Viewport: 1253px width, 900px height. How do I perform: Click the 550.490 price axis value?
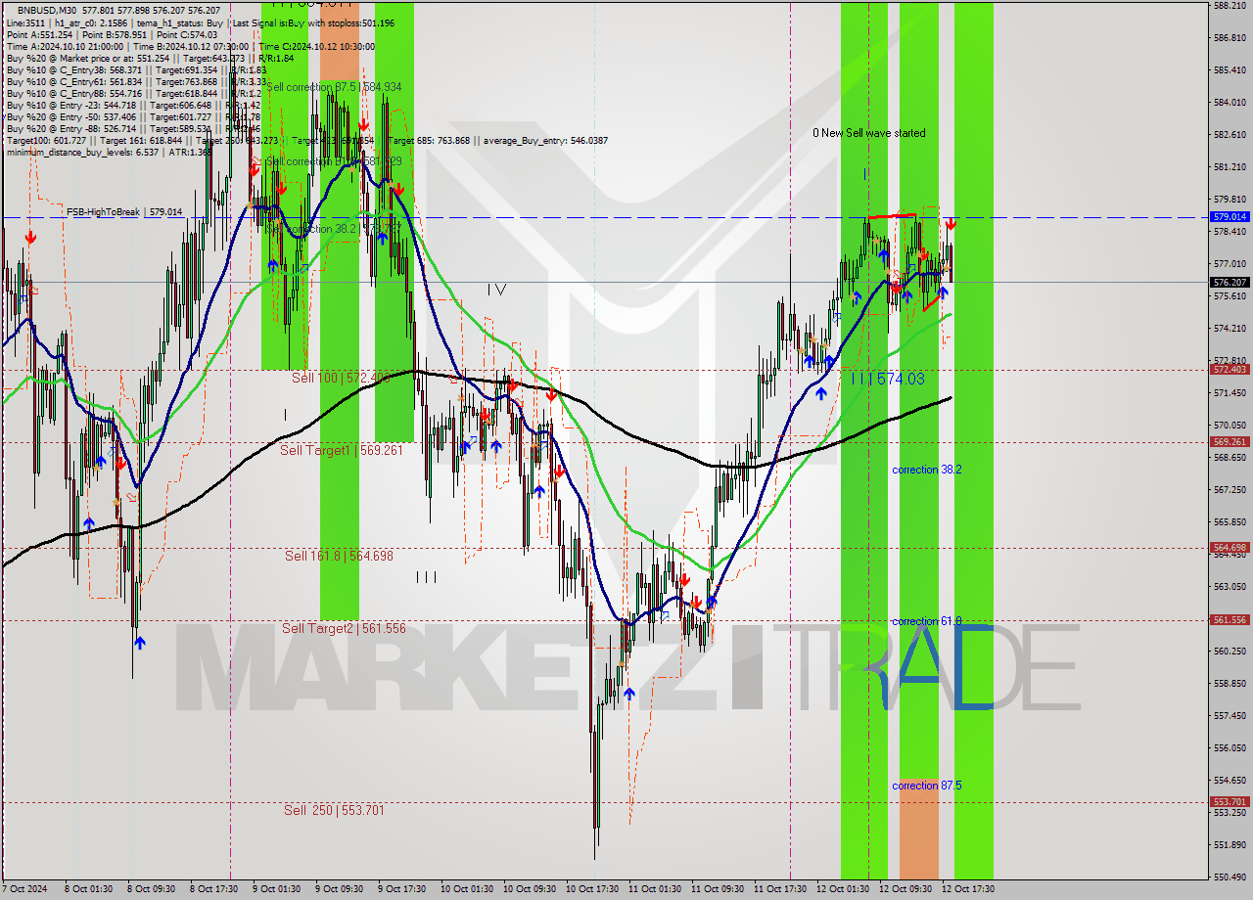point(1230,877)
